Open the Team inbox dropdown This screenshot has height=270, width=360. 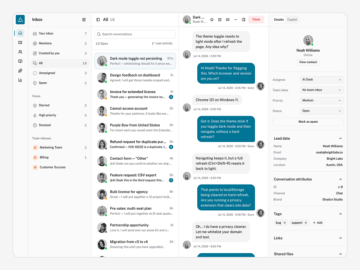click(x=322, y=90)
